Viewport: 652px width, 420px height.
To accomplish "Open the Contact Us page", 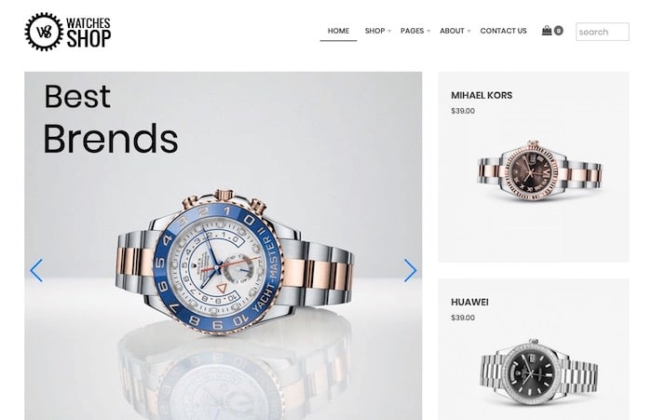I will 503,31.
